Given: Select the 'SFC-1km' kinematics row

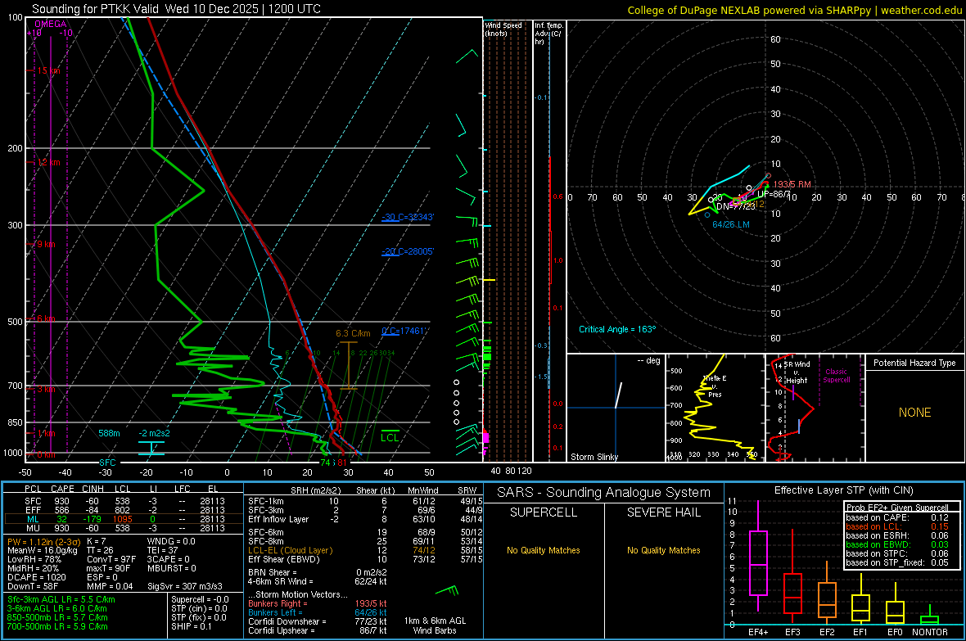Looking at the screenshot, I should point(365,502).
